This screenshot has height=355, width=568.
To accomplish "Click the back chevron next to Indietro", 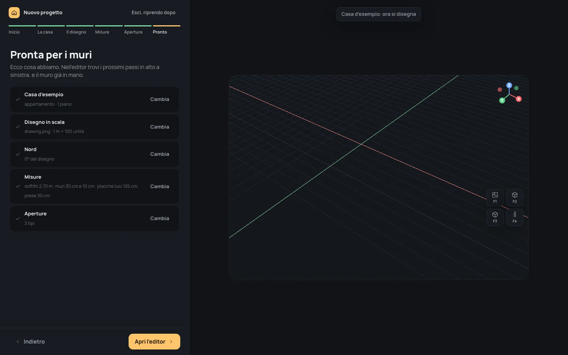I will (x=18, y=342).
